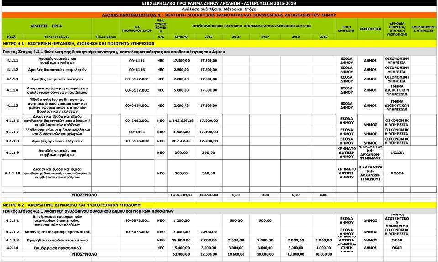Select the code cell '4.1.1.5'
Image resolution: width=438 pixels, height=262 pixels.
click(x=12, y=105)
